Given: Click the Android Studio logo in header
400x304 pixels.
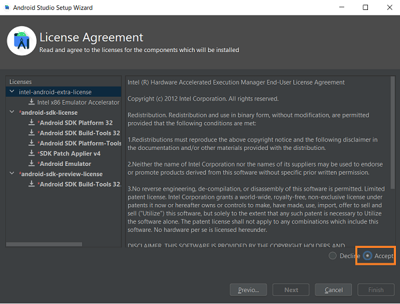Looking at the screenshot, I should 22,41.
